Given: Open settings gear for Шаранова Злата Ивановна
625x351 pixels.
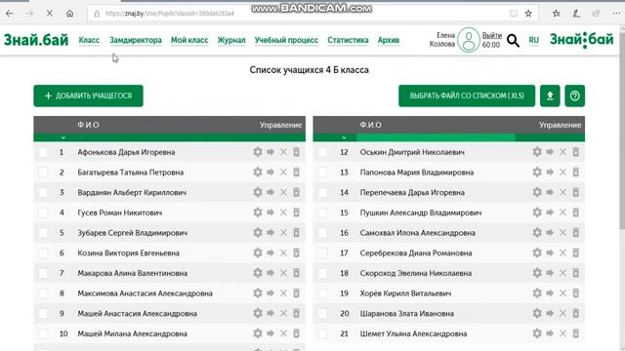Looking at the screenshot, I should click(537, 314).
